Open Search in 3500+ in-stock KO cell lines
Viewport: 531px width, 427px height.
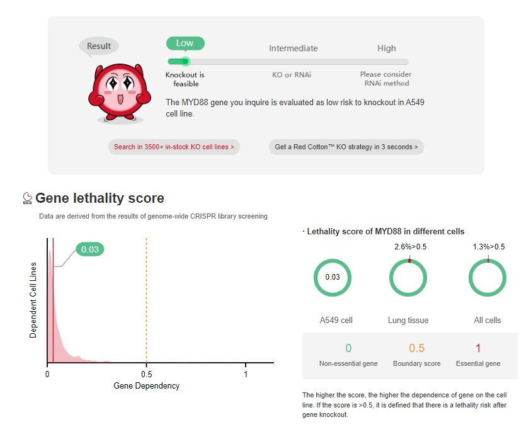[174, 147]
